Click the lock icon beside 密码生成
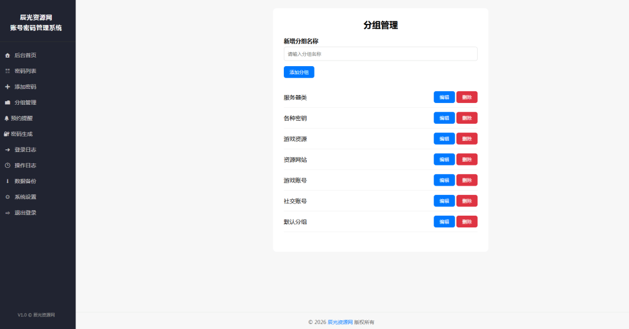 coord(6,134)
